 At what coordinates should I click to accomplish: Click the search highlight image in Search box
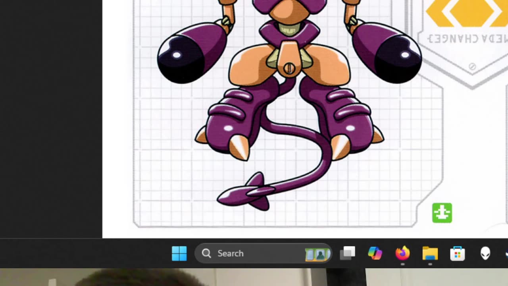(317, 254)
